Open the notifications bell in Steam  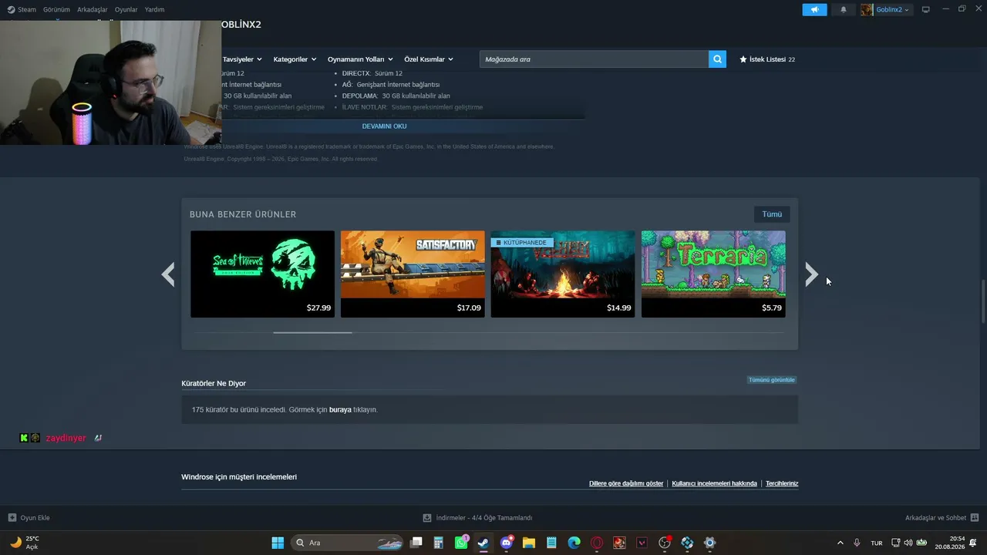[x=843, y=9]
